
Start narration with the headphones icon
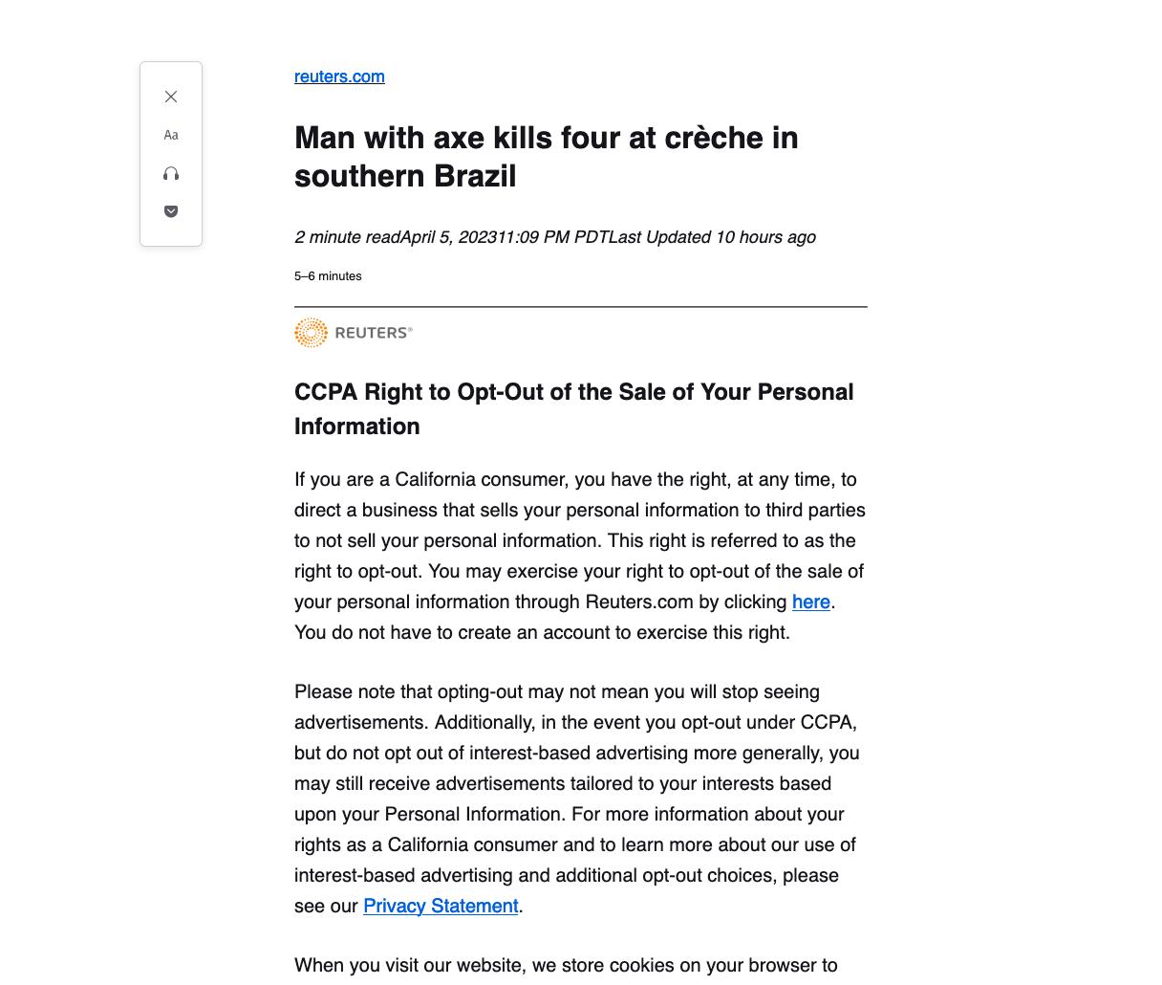[171, 173]
